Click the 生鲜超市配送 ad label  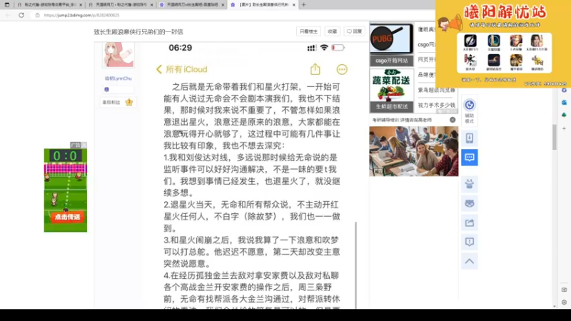point(391,106)
